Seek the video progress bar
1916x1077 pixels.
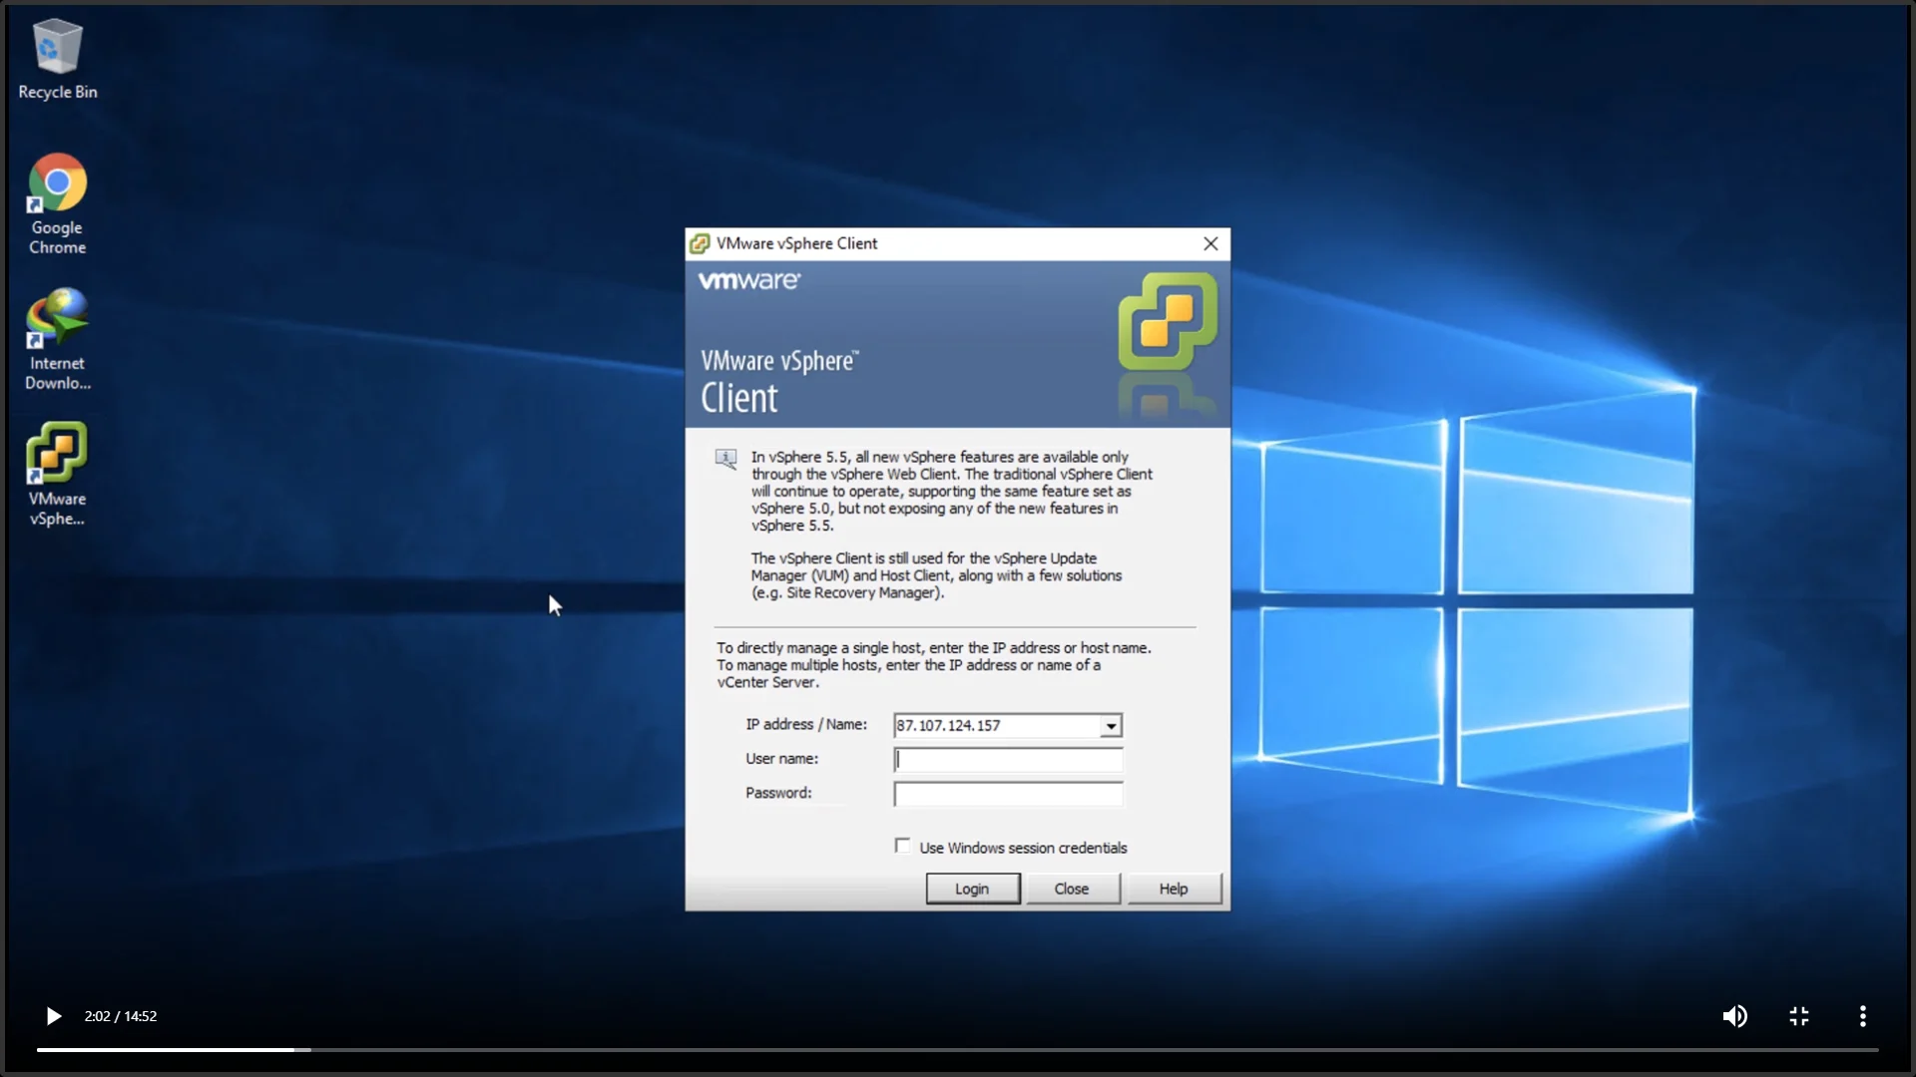point(958,1049)
